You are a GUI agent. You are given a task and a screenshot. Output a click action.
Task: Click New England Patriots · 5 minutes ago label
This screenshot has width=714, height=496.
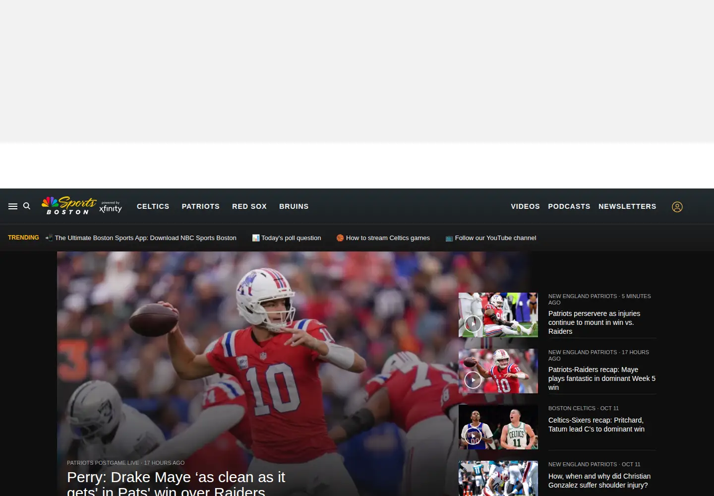tap(599, 299)
